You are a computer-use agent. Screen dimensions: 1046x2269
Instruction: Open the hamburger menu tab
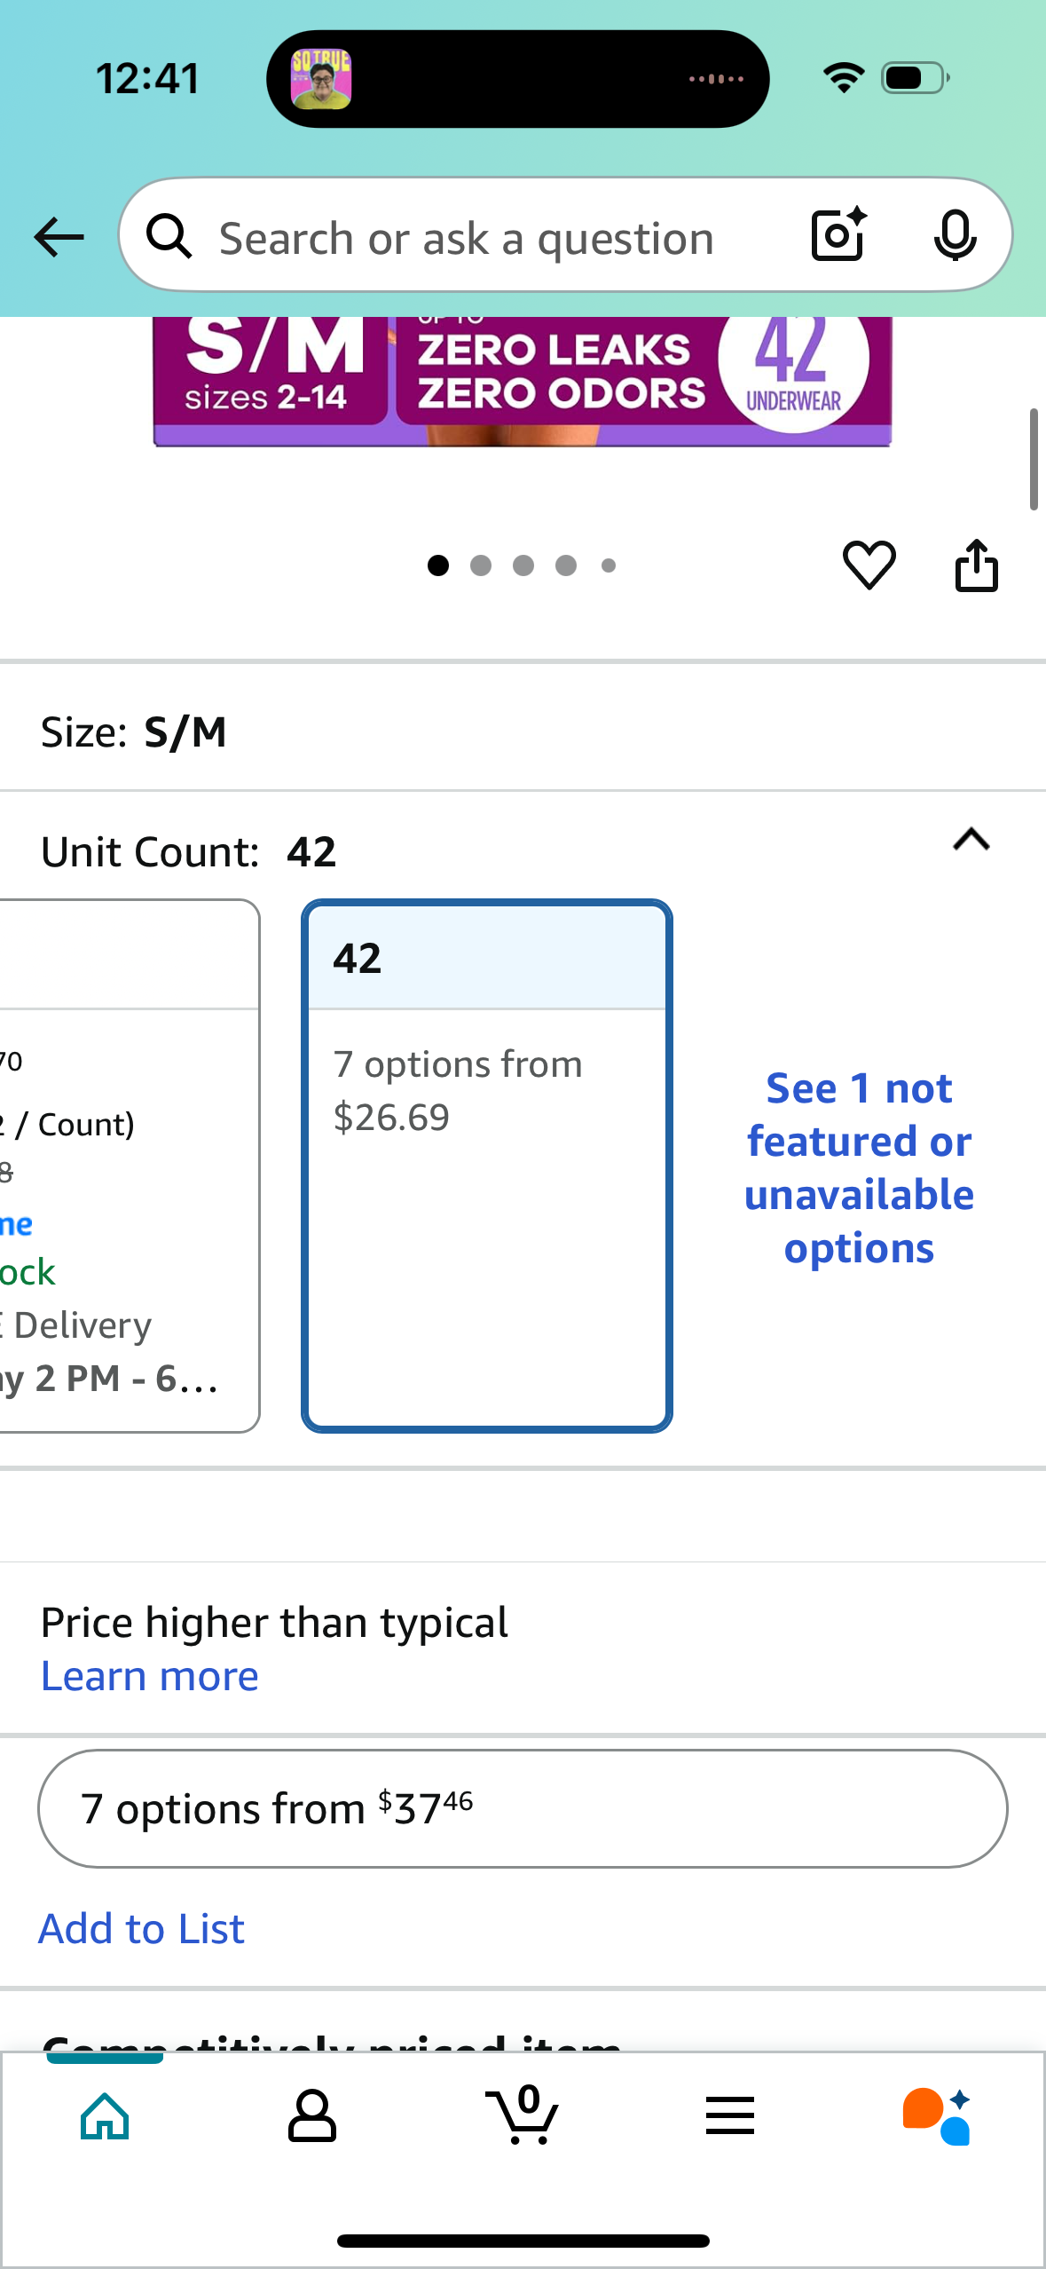(x=730, y=2116)
